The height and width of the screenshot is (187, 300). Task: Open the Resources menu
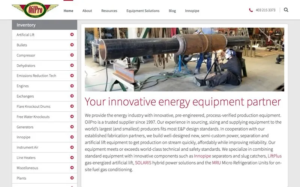pos(109,11)
